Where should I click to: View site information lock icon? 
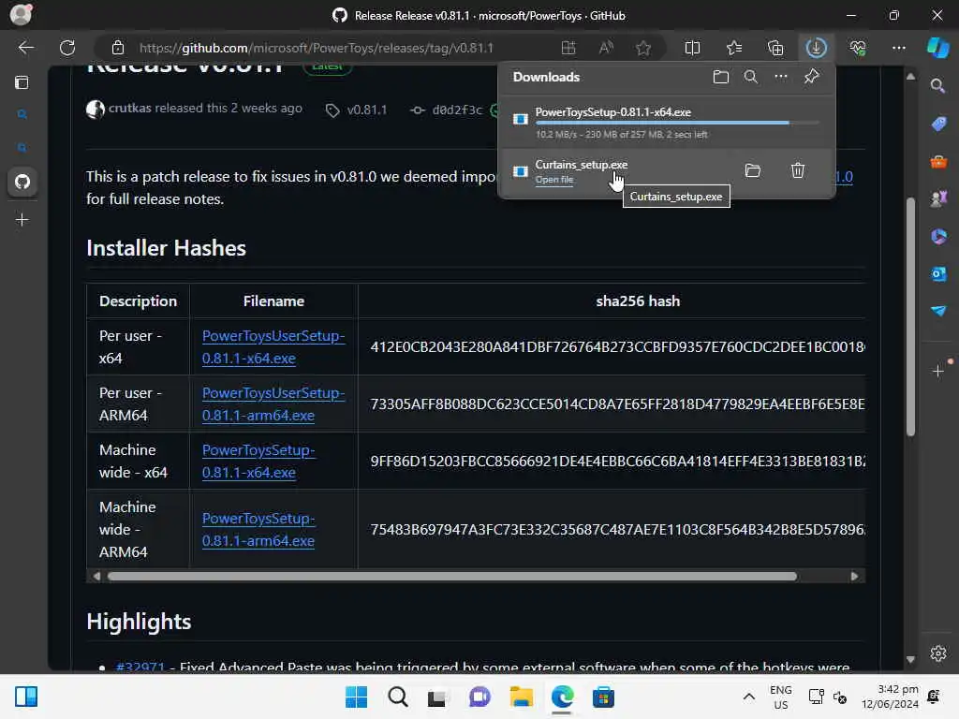click(117, 48)
